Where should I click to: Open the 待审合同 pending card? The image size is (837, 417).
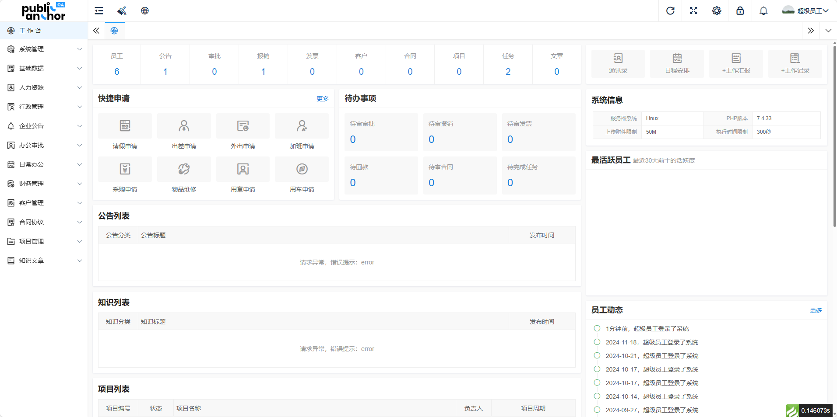[x=460, y=175]
